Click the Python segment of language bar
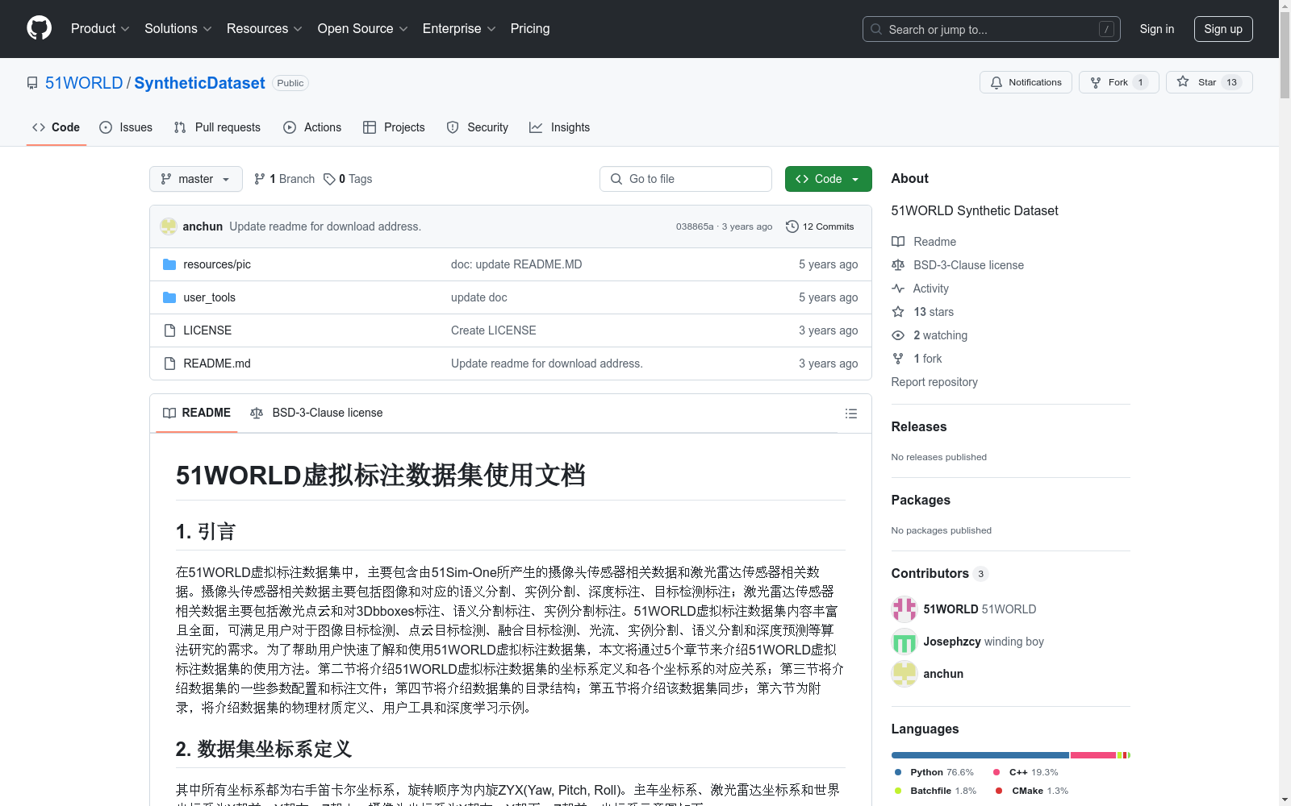Screen dimensions: 1291x806 [x=980, y=755]
